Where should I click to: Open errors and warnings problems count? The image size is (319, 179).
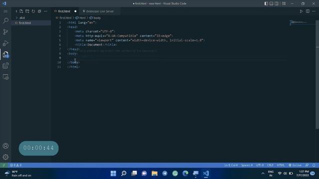[16, 165]
